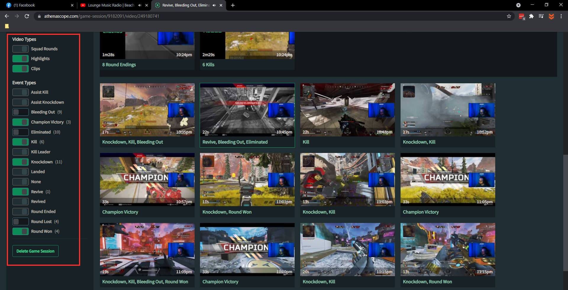Viewport: 568px width, 290px height.
Task: Disable the Revive (1) toggle
Action: pos(20,192)
